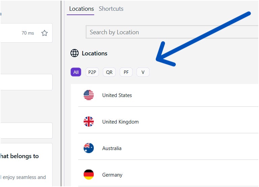The image size is (259, 187).
Task: Filter servers by QR
Action: (109, 72)
